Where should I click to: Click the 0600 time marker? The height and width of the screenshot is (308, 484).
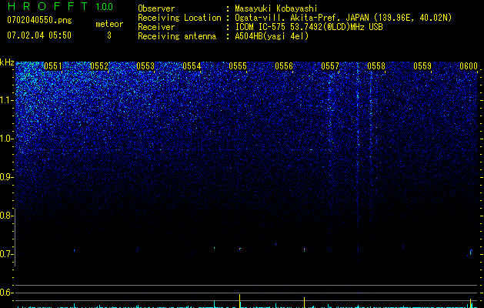(x=469, y=66)
